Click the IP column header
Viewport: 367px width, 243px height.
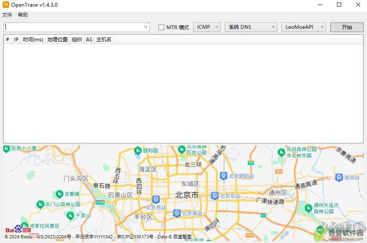tap(16, 40)
